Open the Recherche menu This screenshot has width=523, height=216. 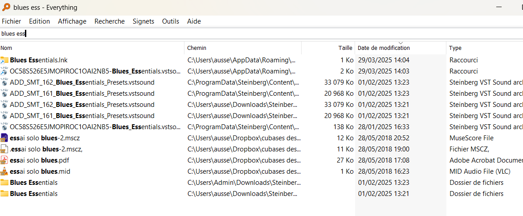pyautogui.click(x=110, y=21)
